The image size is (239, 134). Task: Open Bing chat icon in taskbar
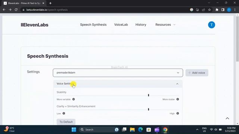click(117, 130)
